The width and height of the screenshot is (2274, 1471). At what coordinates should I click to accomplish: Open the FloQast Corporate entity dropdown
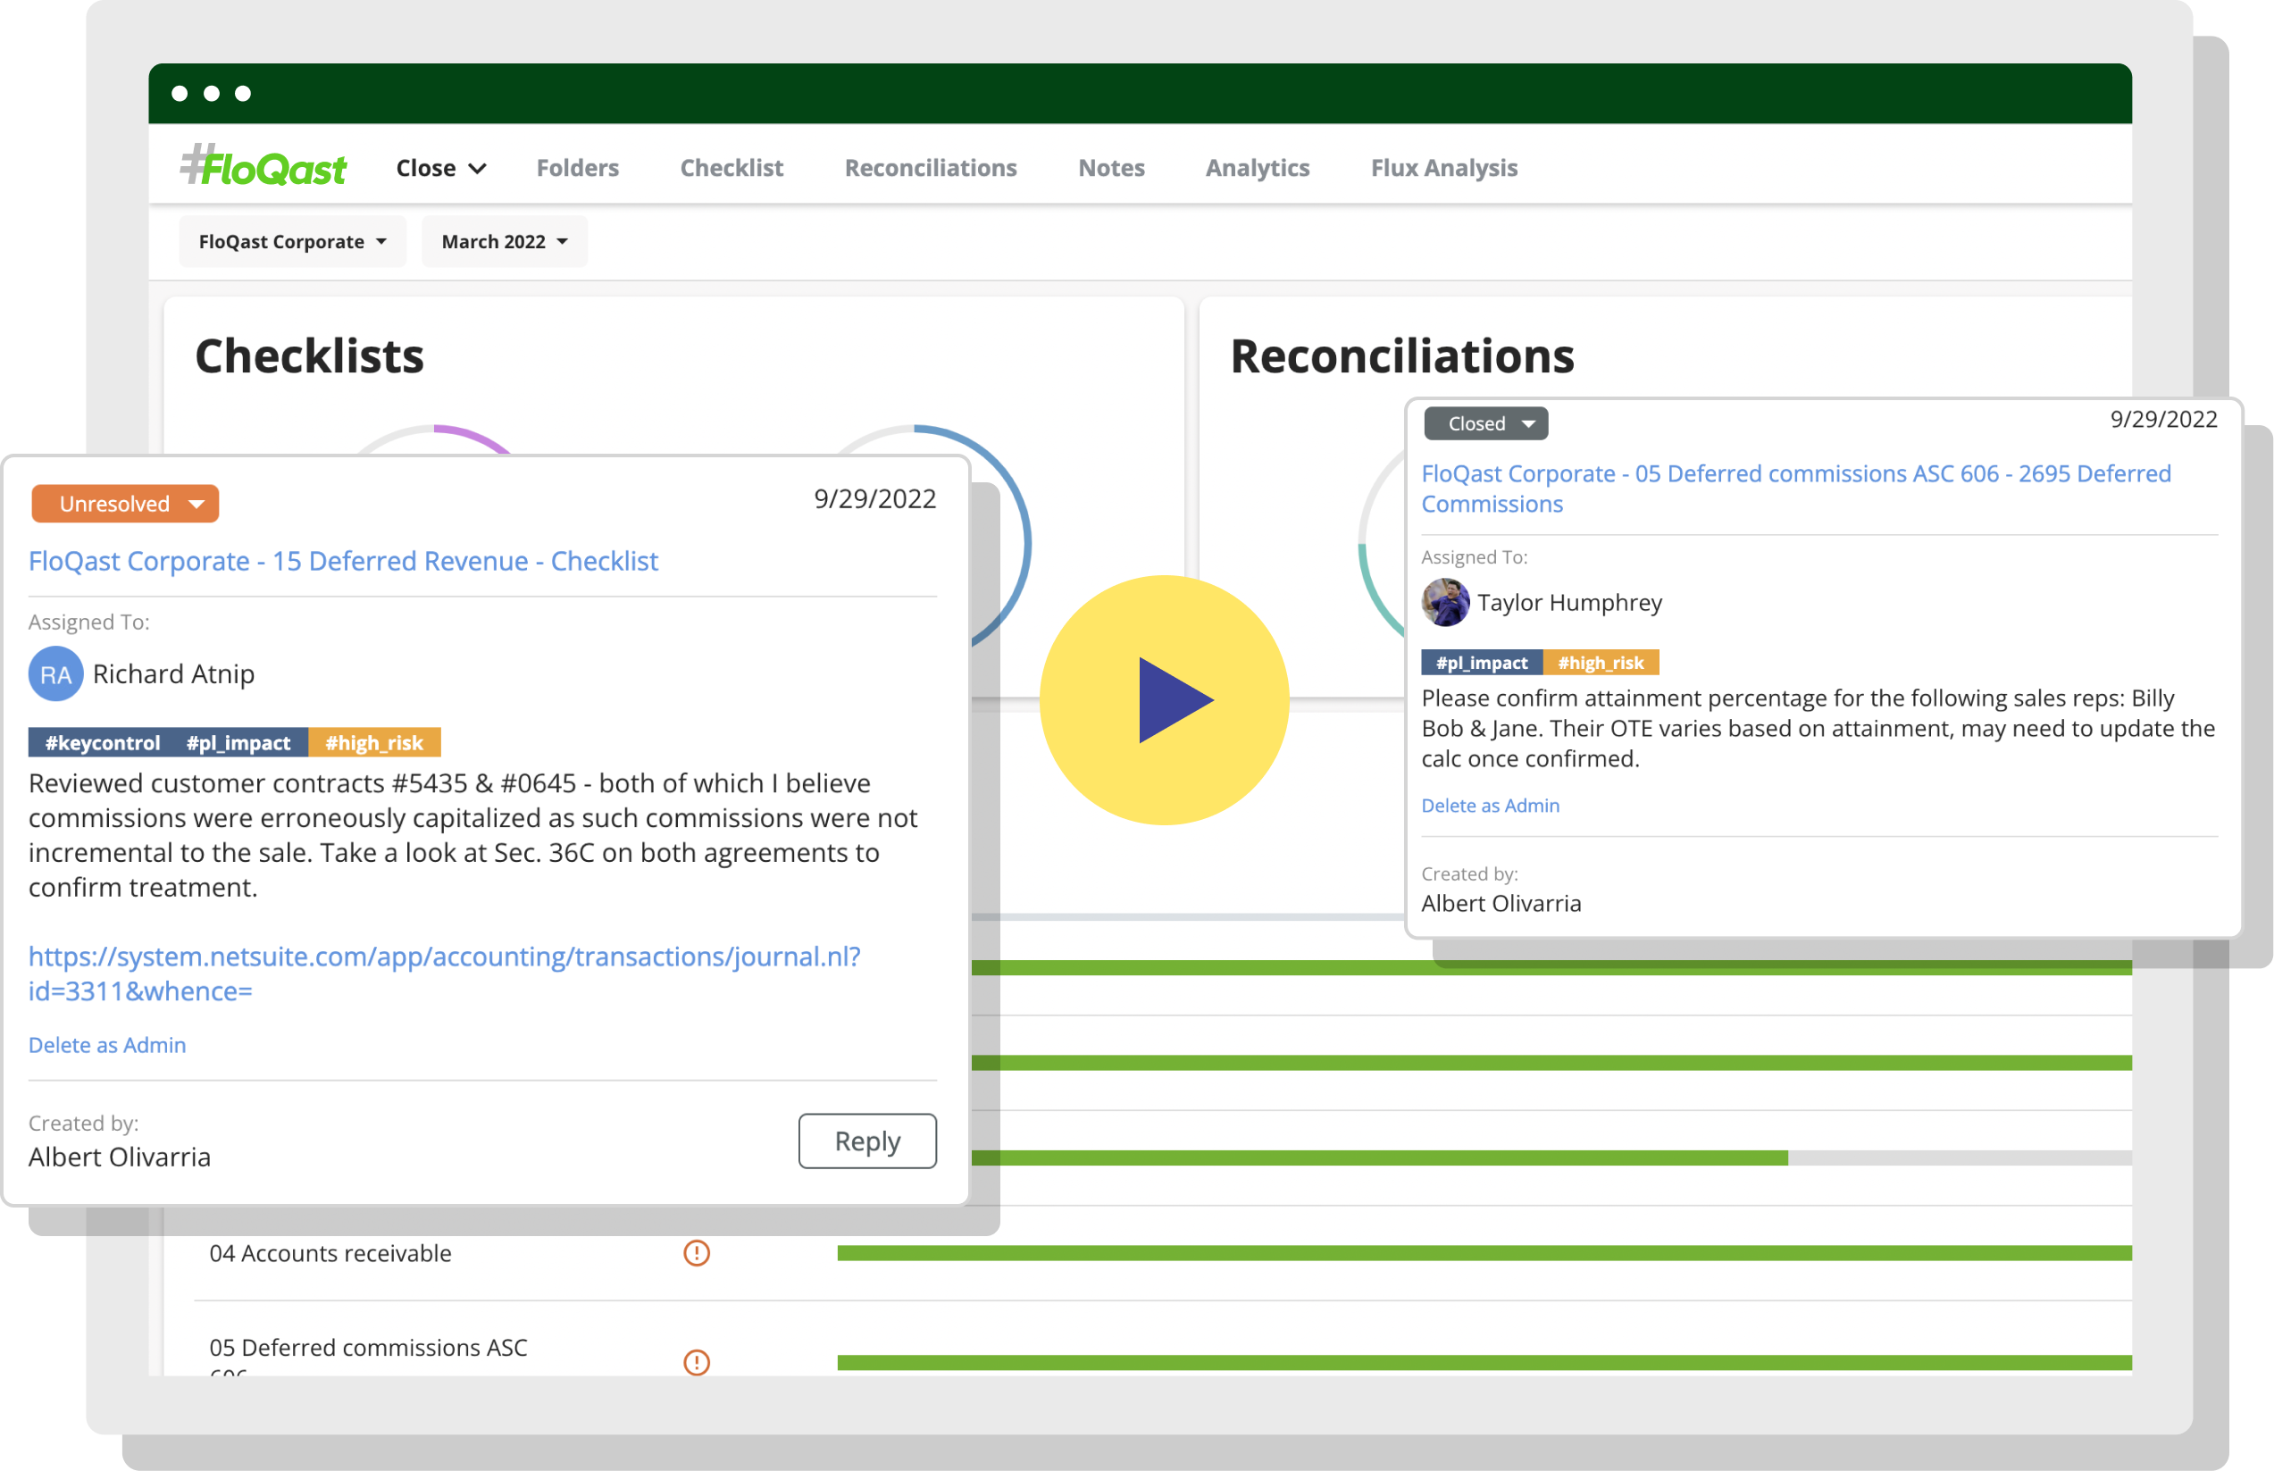tap(292, 242)
